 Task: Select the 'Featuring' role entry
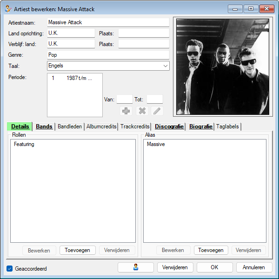coord(24,144)
